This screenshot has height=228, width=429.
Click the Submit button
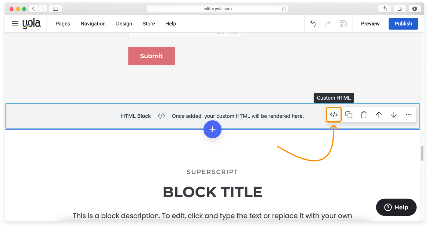tap(151, 56)
